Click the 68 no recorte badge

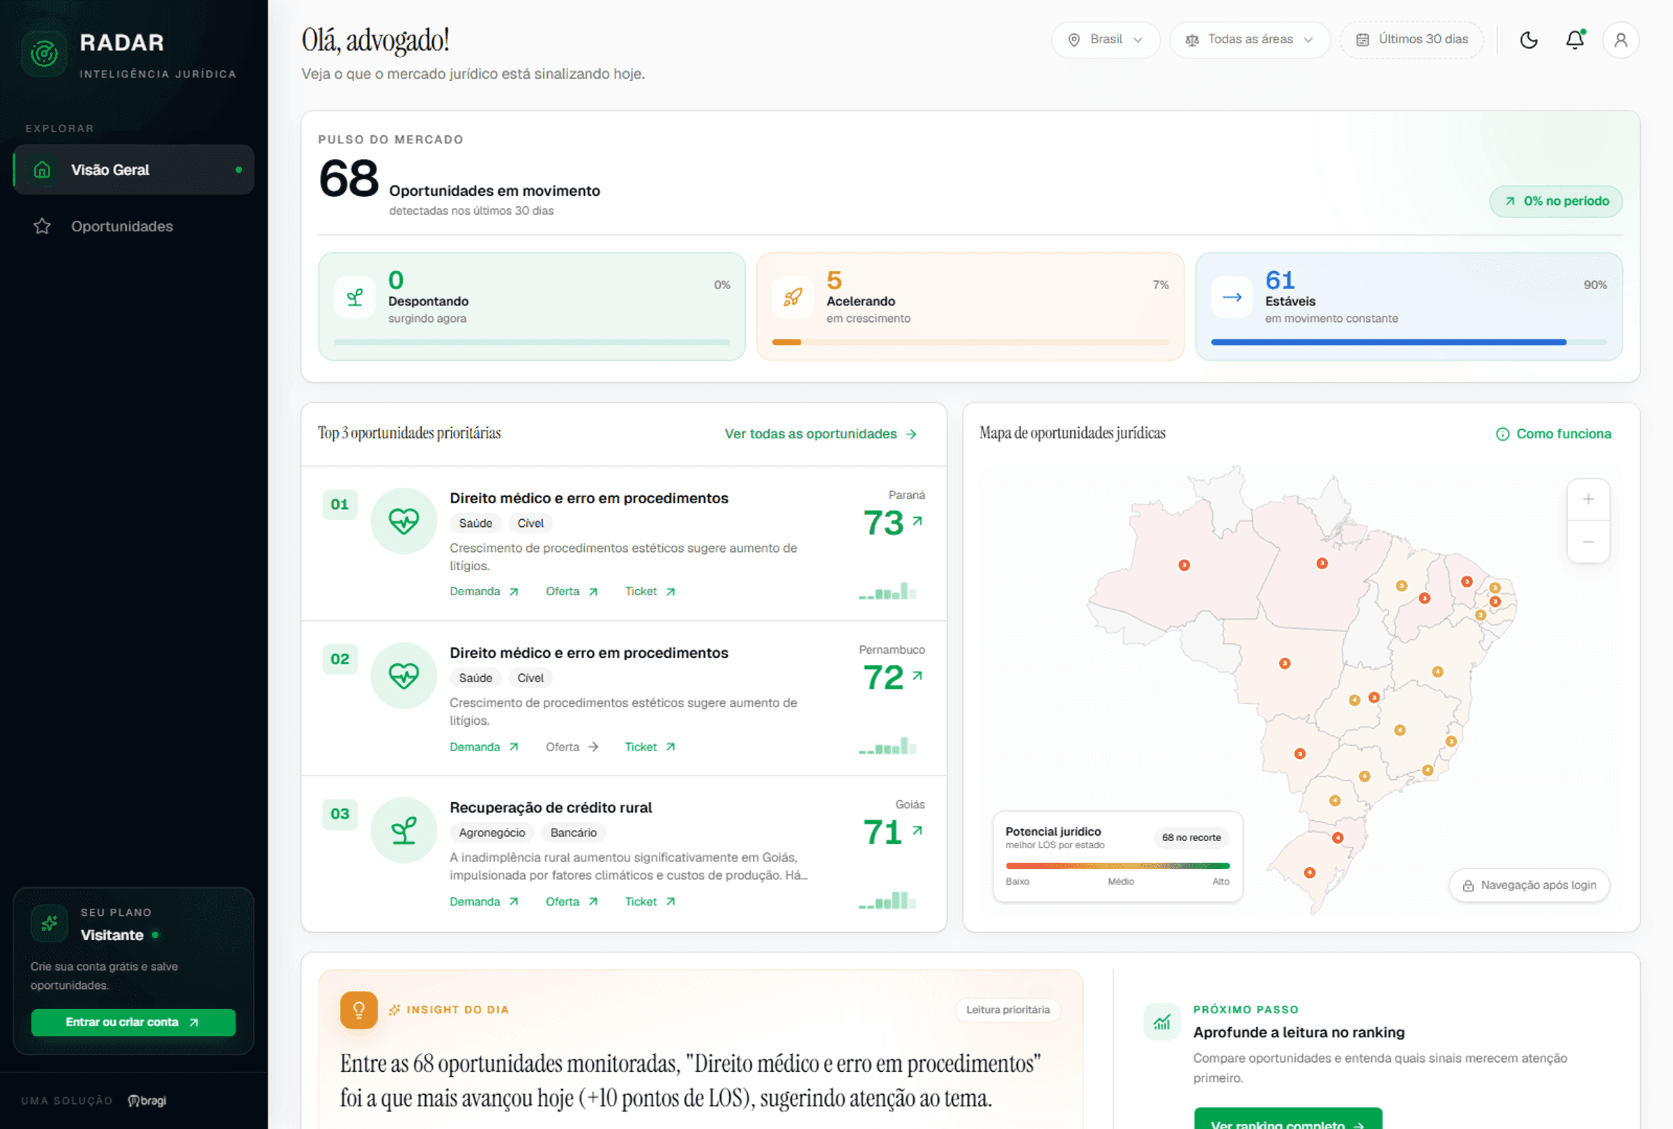(x=1191, y=838)
